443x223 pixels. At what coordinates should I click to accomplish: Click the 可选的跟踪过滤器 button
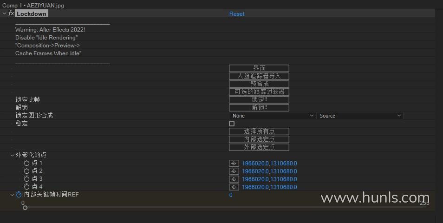[259, 92]
